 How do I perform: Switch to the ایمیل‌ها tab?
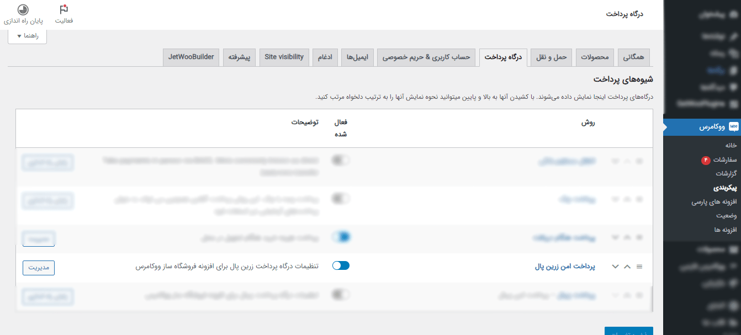pyautogui.click(x=358, y=57)
